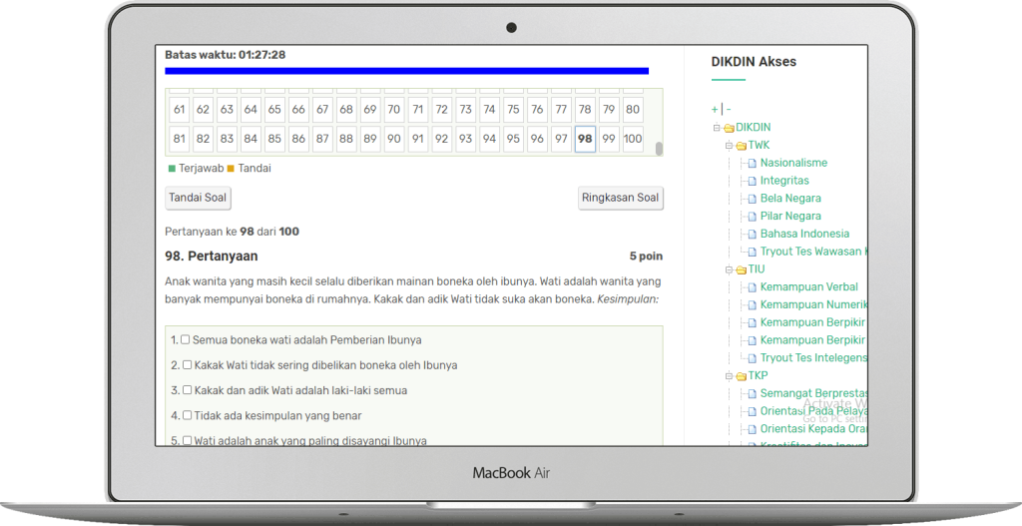Open the TWK category link

coord(759,145)
